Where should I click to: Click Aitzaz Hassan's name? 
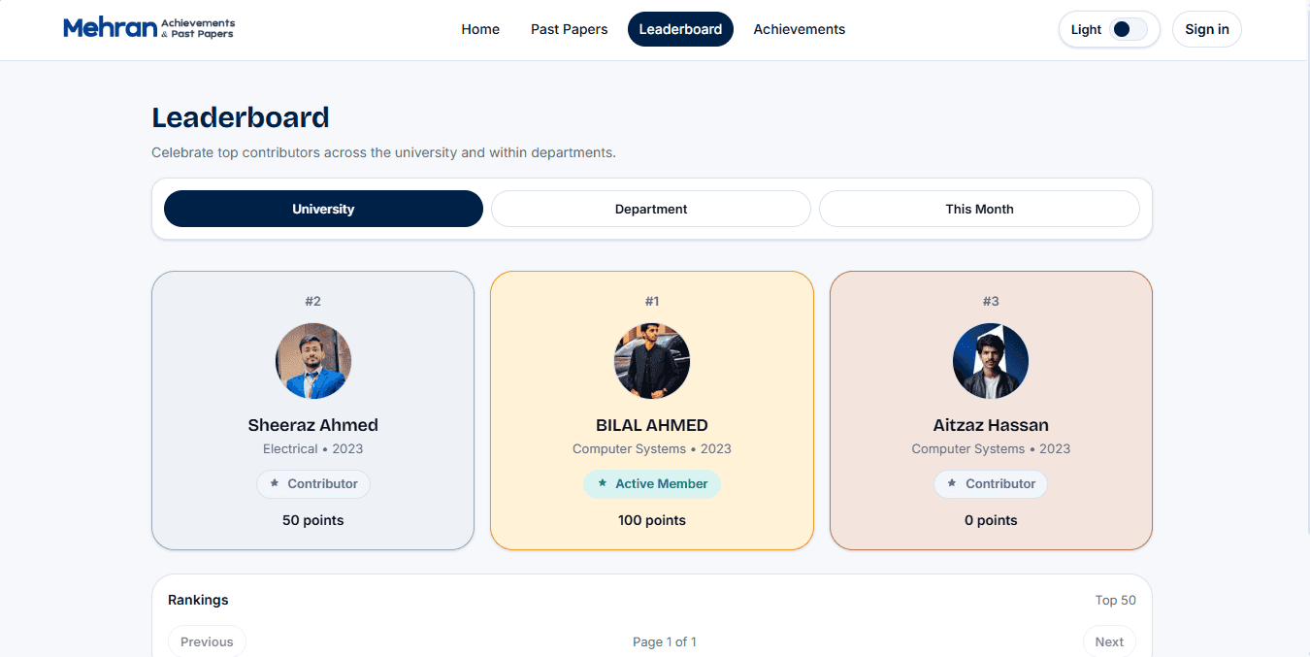(x=991, y=425)
